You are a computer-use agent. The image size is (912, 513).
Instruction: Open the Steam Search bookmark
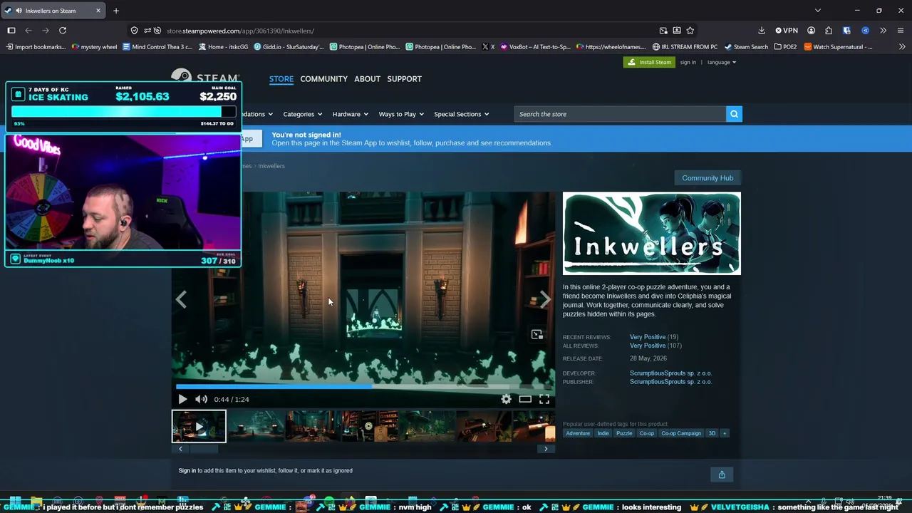click(746, 47)
